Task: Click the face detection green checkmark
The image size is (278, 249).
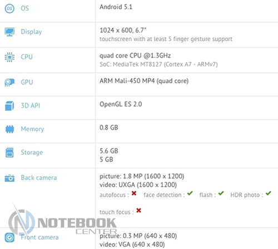Action: [x=190, y=194]
